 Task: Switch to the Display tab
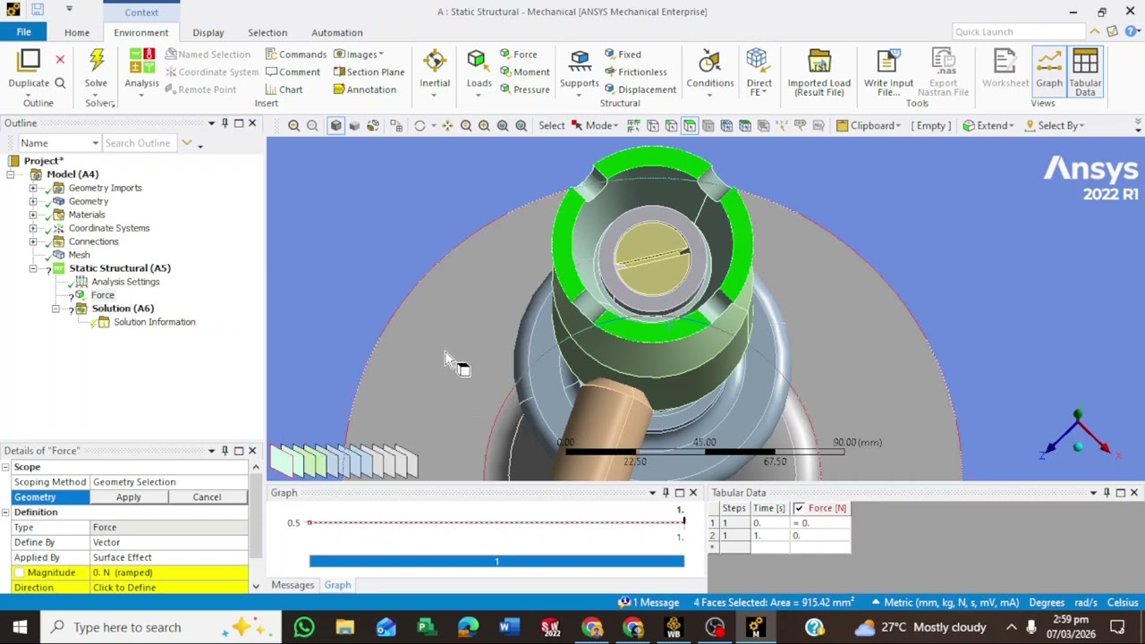pos(208,32)
